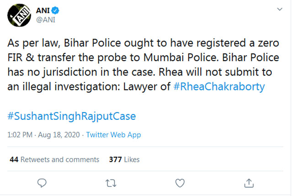Screen dimensions: 297x196
Task: Click the 1:02 PM timestamp
Action: click(x=20, y=135)
